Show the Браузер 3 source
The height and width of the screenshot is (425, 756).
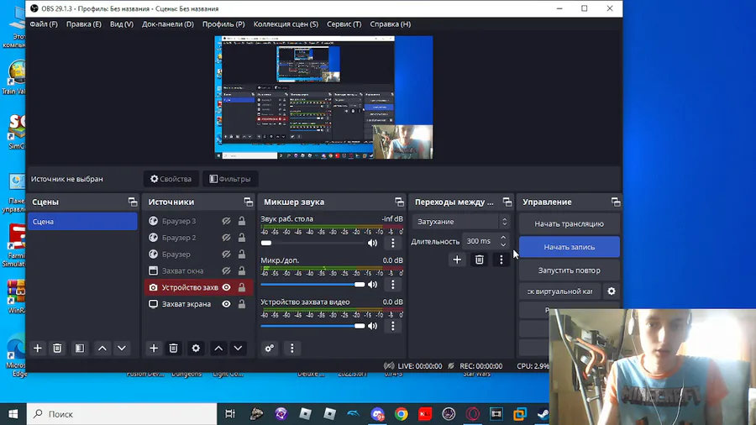[x=226, y=221]
